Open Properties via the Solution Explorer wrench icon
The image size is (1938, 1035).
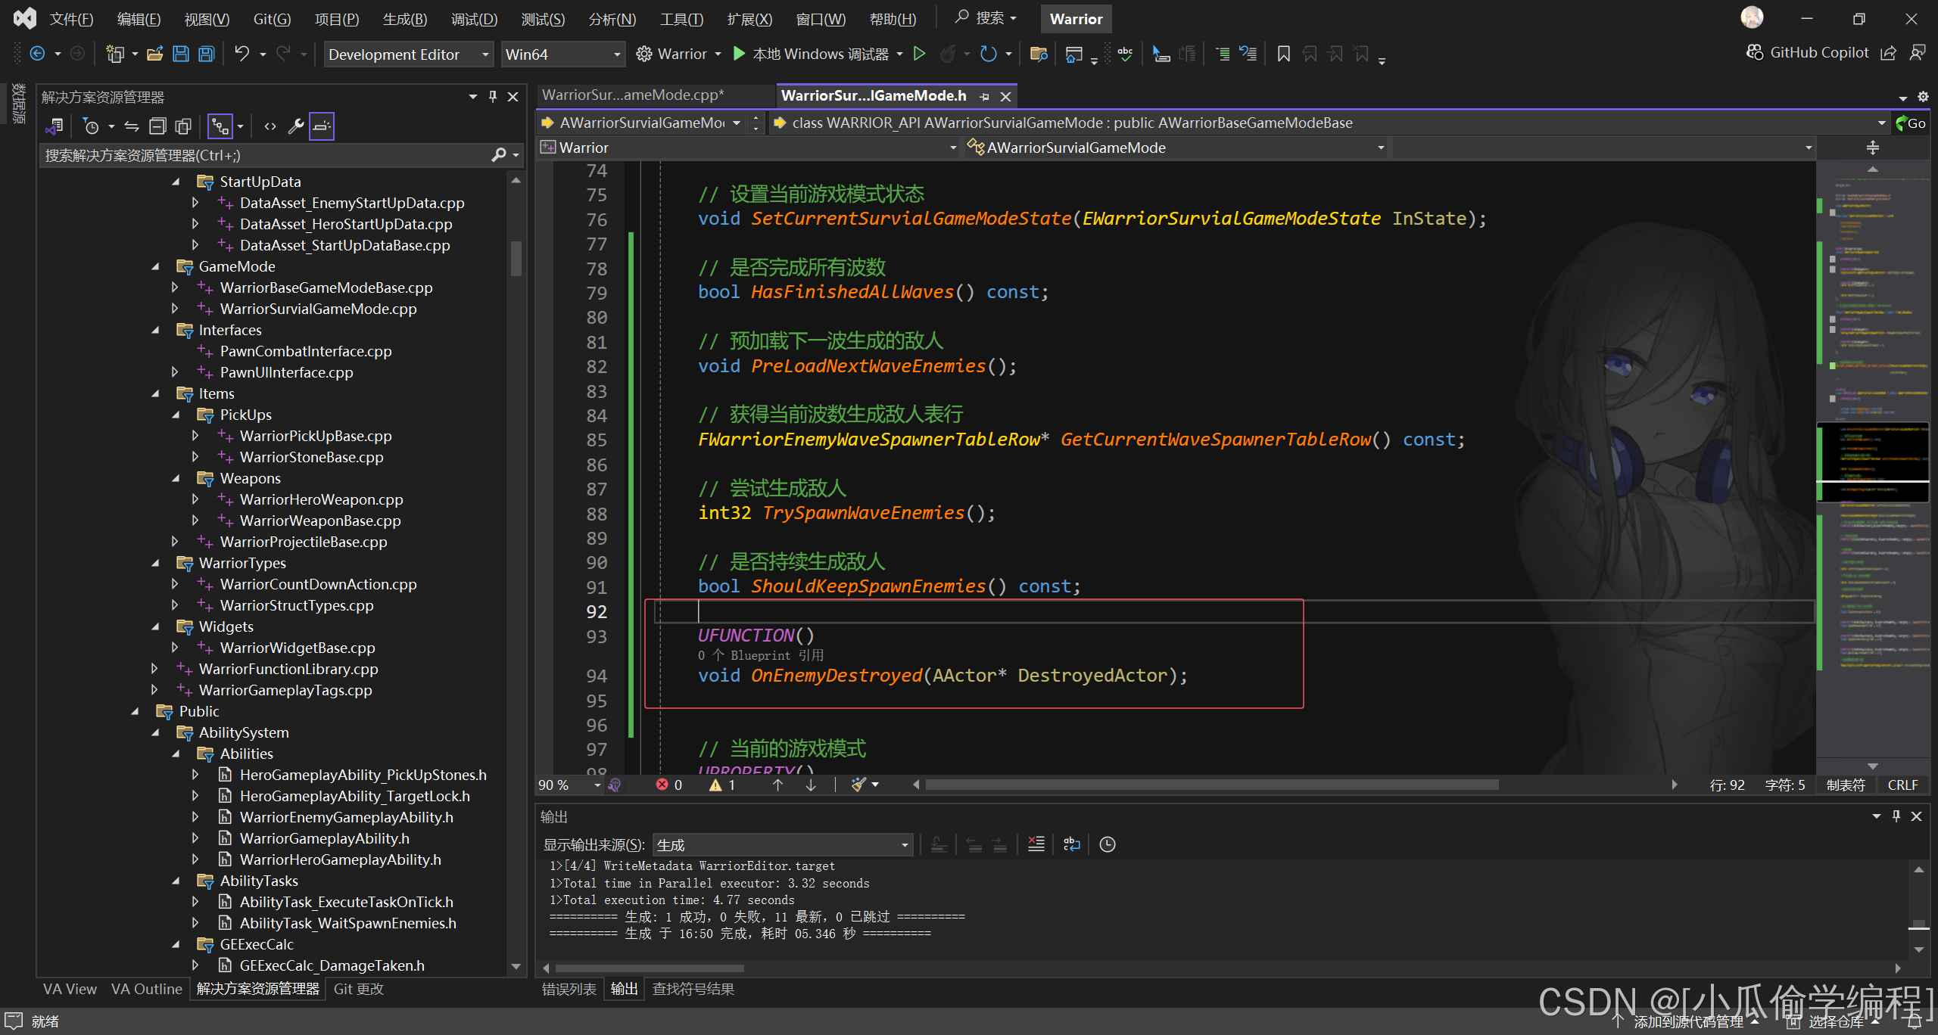[296, 126]
